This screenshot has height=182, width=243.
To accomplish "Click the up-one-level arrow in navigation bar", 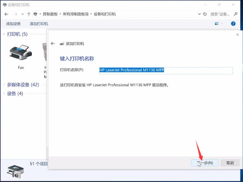I will point(29,14).
